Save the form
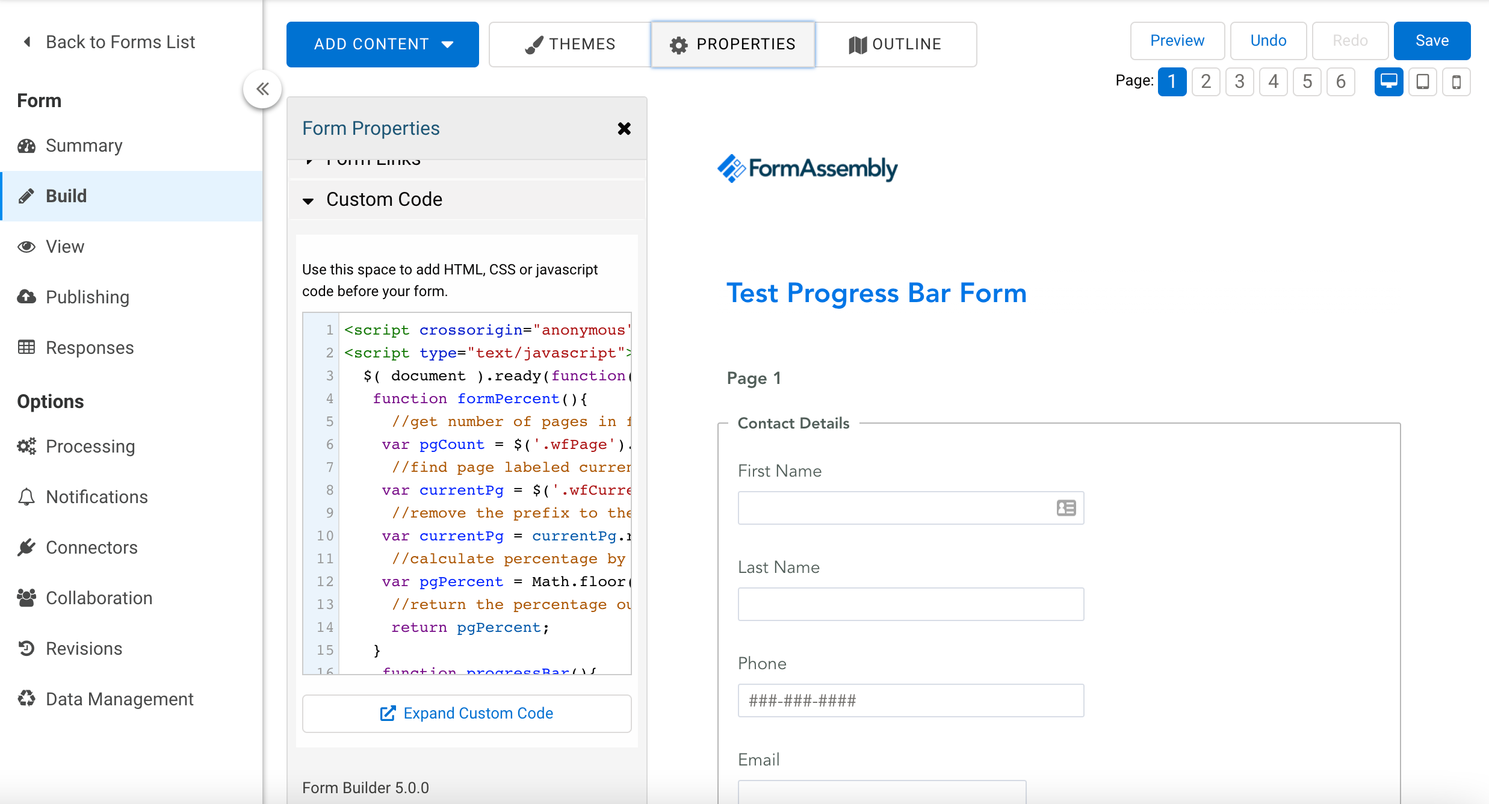 pos(1432,41)
